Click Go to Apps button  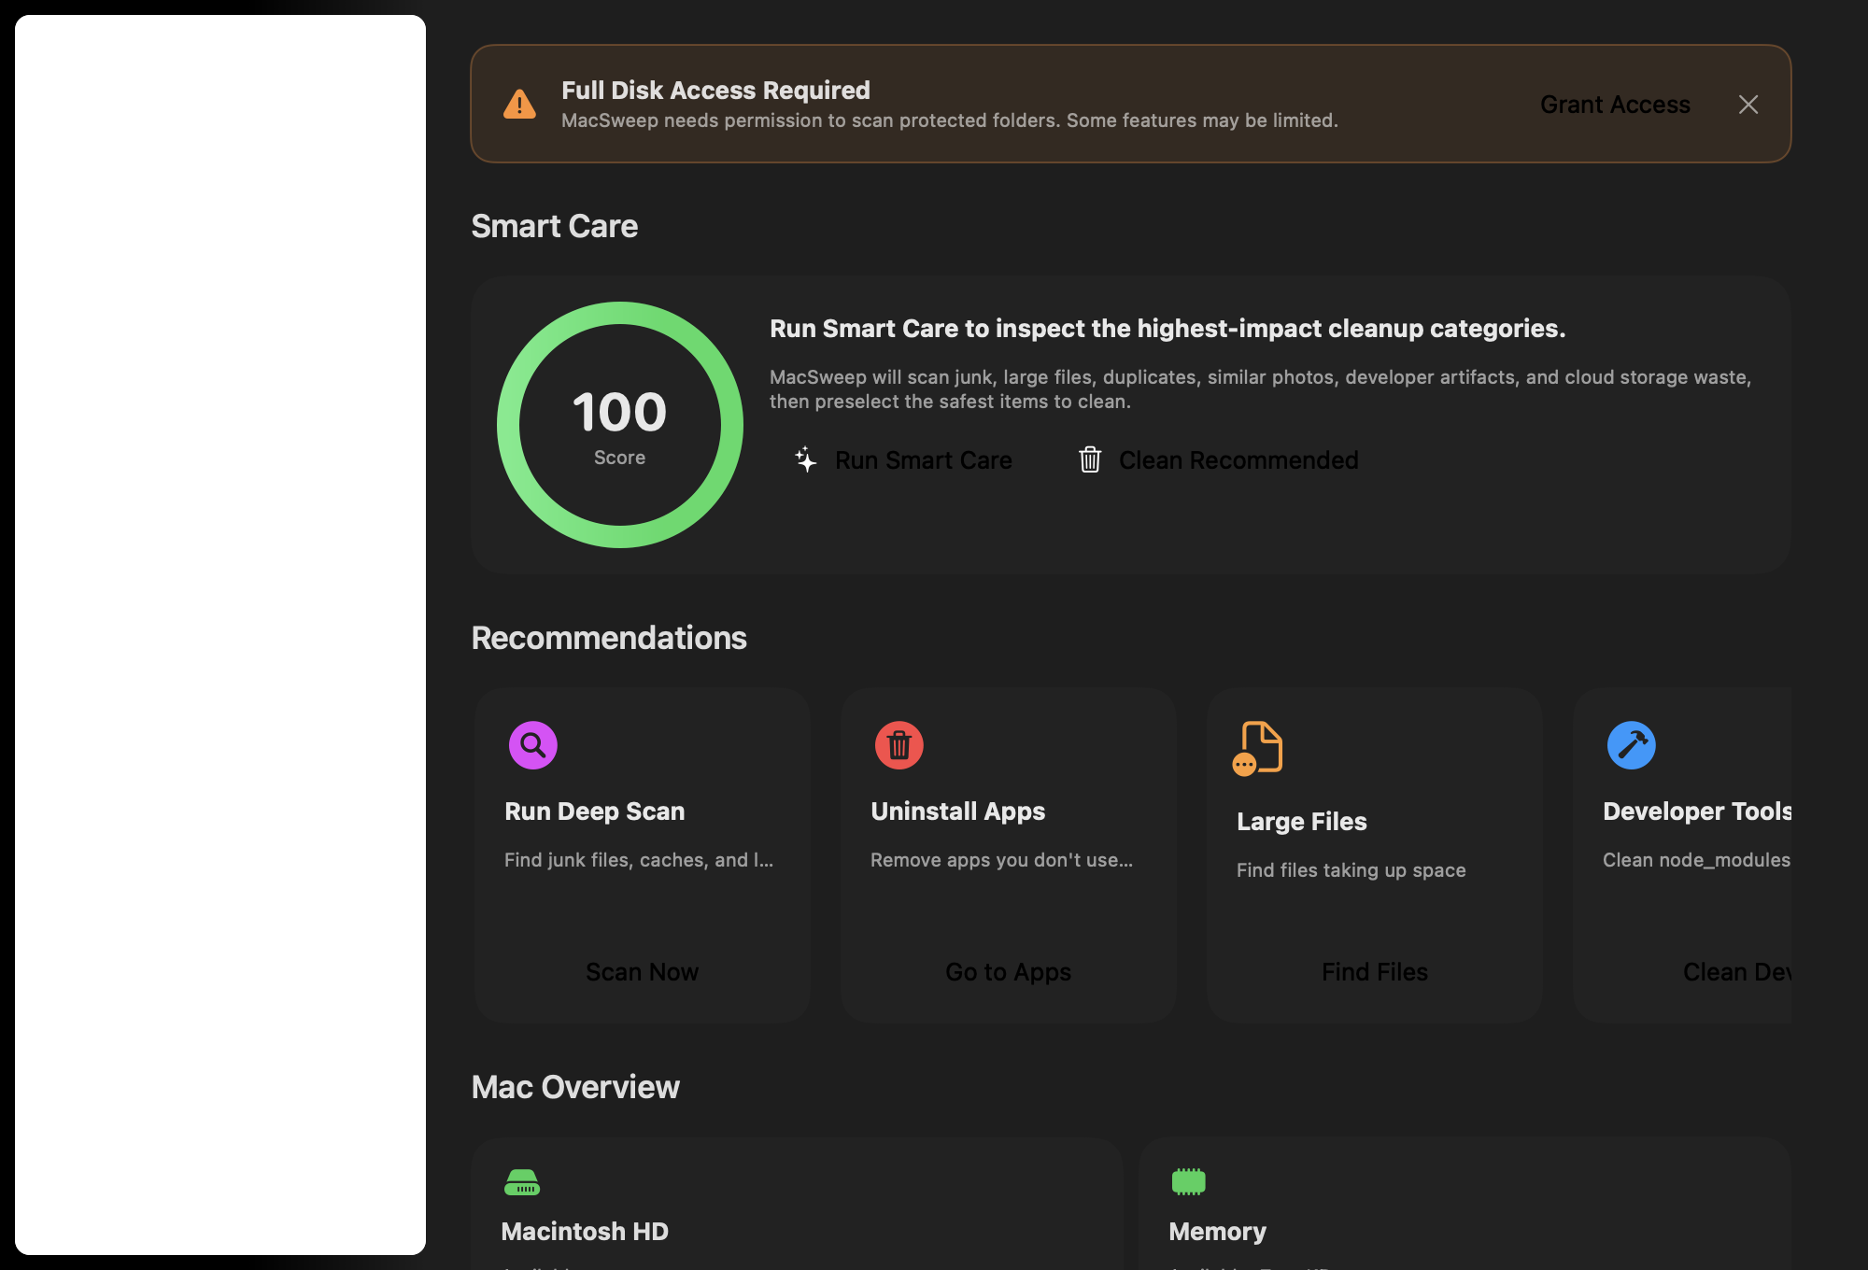tap(1009, 972)
